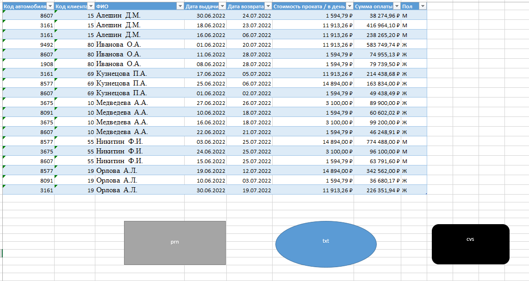Open filter dropdown for Дата выдачи column

click(x=222, y=6)
